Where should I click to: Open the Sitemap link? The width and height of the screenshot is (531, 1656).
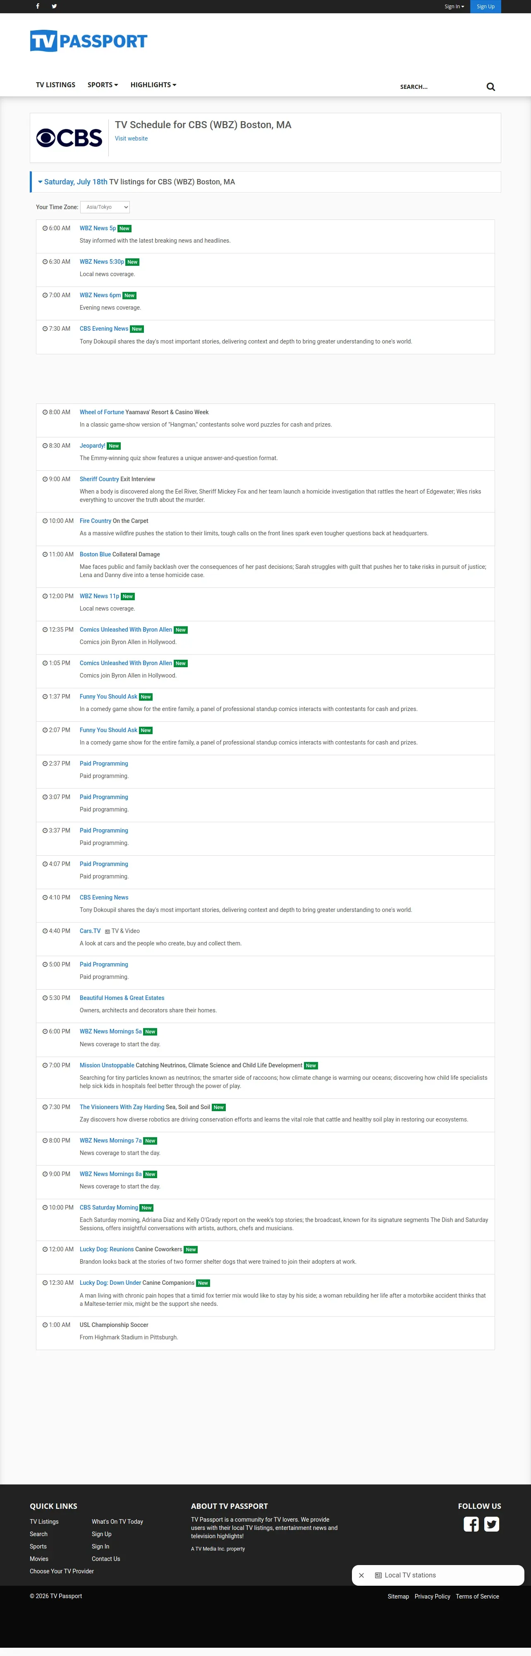tap(399, 1596)
